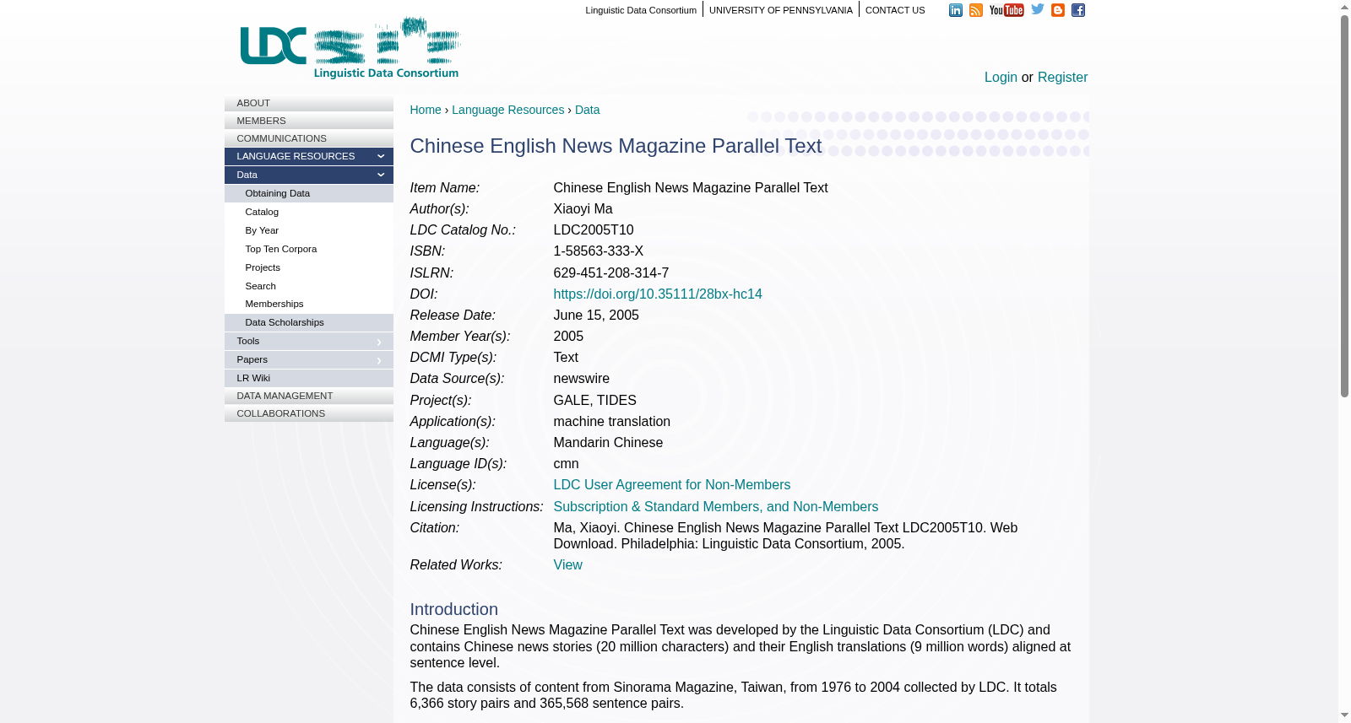Viewport: 1351px width, 723px height.
Task: Select Catalog in sidebar
Action: pos(309,212)
